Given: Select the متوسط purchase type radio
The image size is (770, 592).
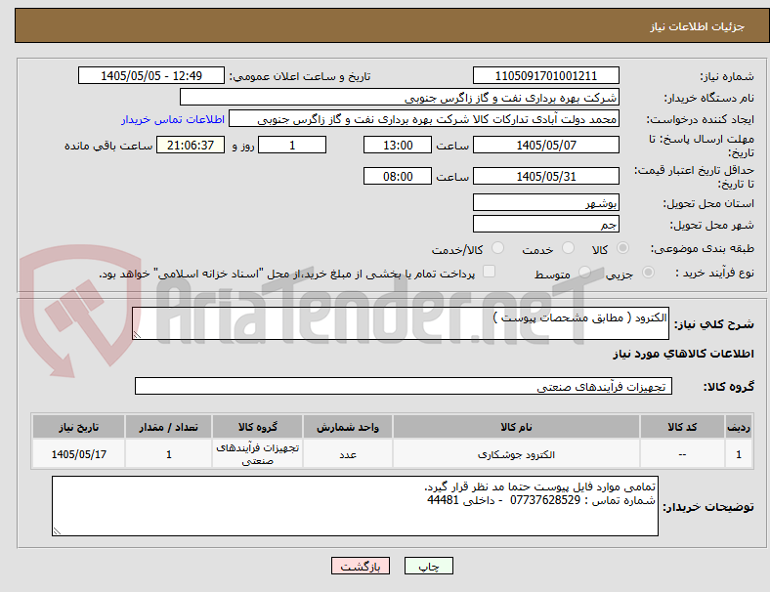Looking at the screenshot, I should pos(584,273).
